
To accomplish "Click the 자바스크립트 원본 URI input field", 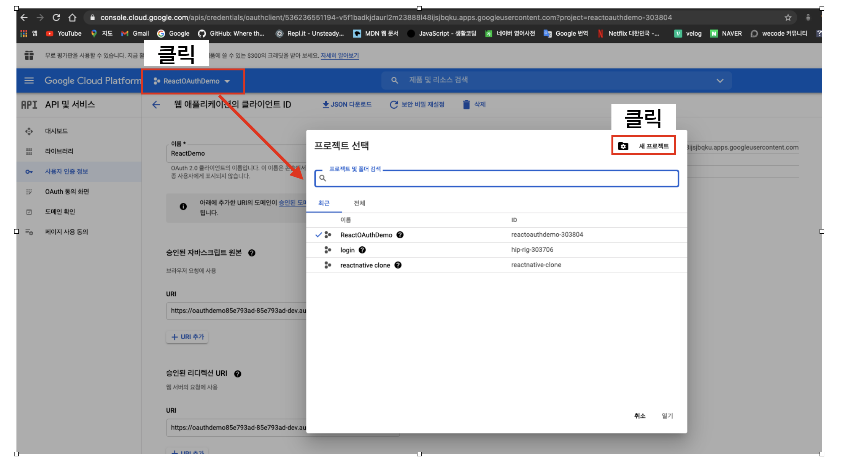I will click(x=236, y=311).
